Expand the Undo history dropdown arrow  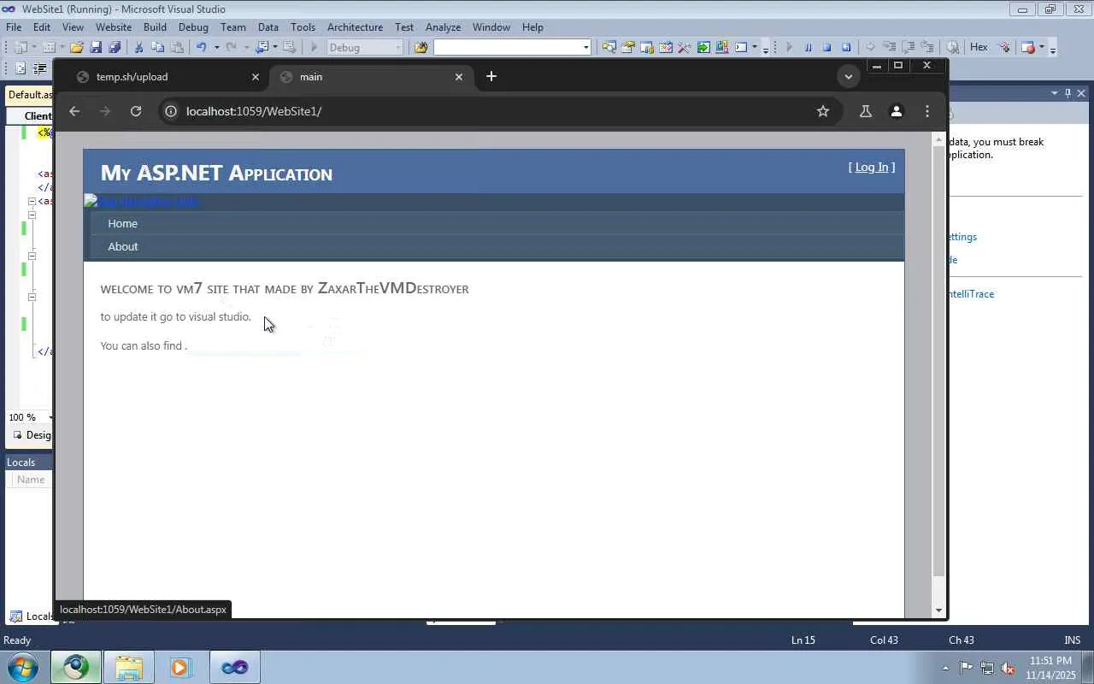click(x=216, y=48)
